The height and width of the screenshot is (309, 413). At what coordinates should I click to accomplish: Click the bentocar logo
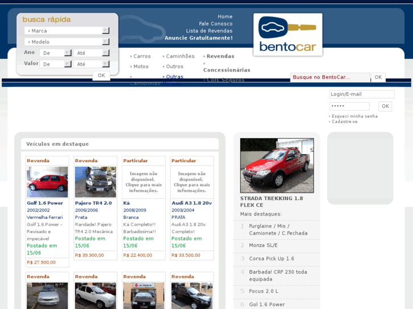[287, 35]
